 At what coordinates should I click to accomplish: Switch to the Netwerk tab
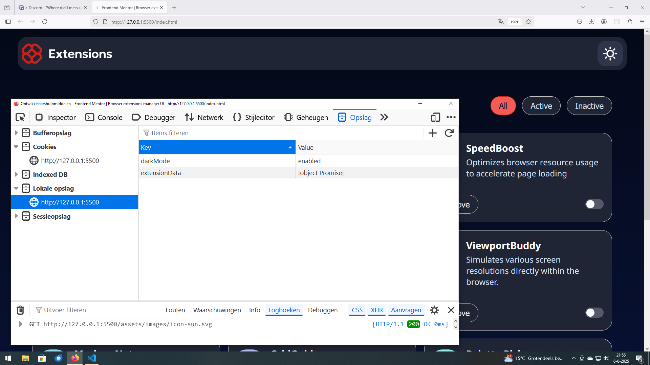coord(204,117)
